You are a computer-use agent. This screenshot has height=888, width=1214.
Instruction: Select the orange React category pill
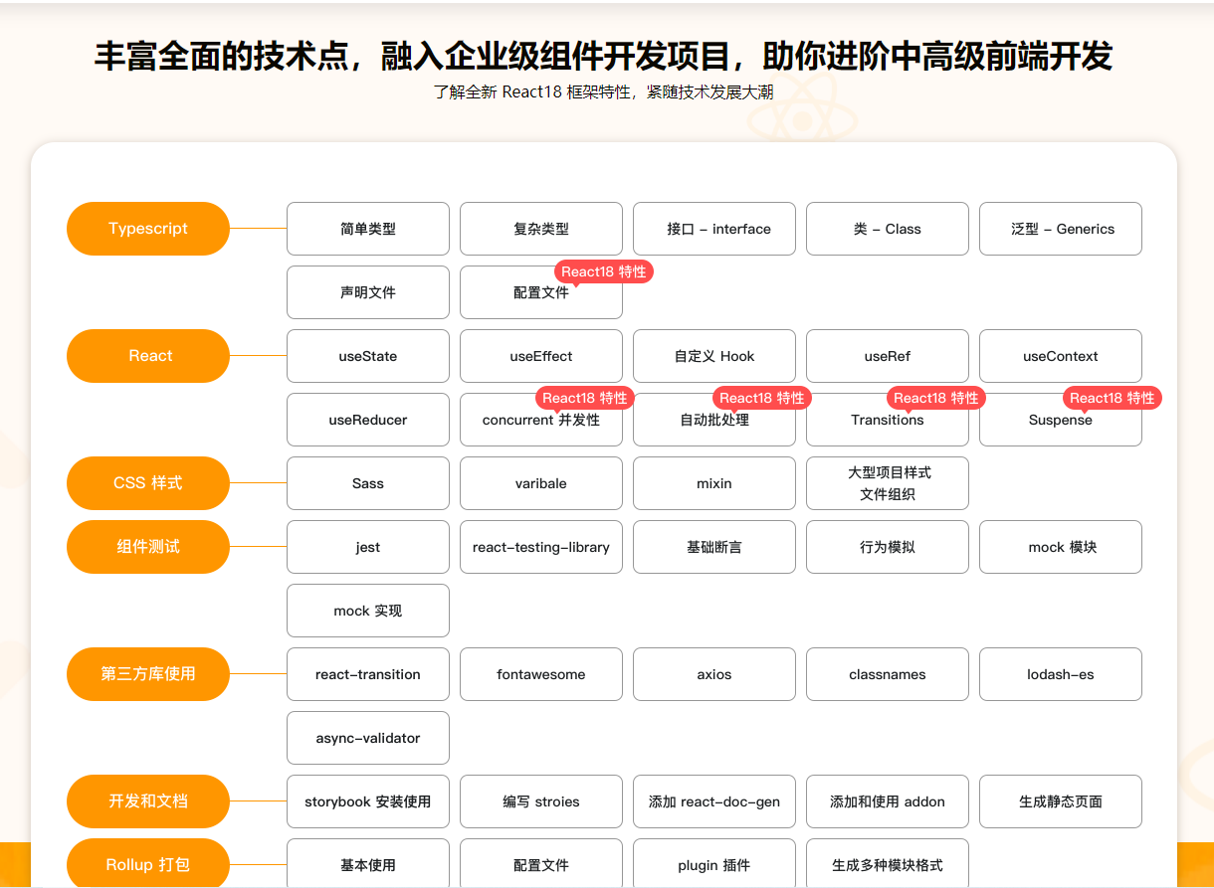[148, 356]
